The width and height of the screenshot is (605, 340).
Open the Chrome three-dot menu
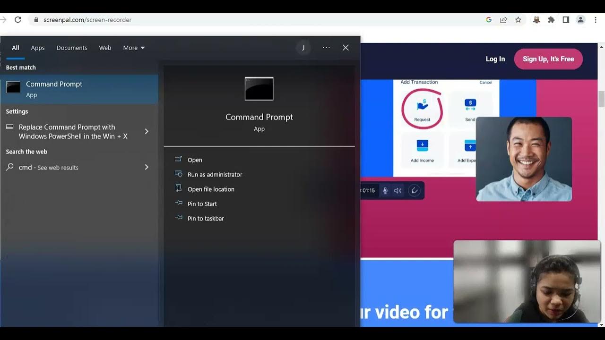[596, 20]
